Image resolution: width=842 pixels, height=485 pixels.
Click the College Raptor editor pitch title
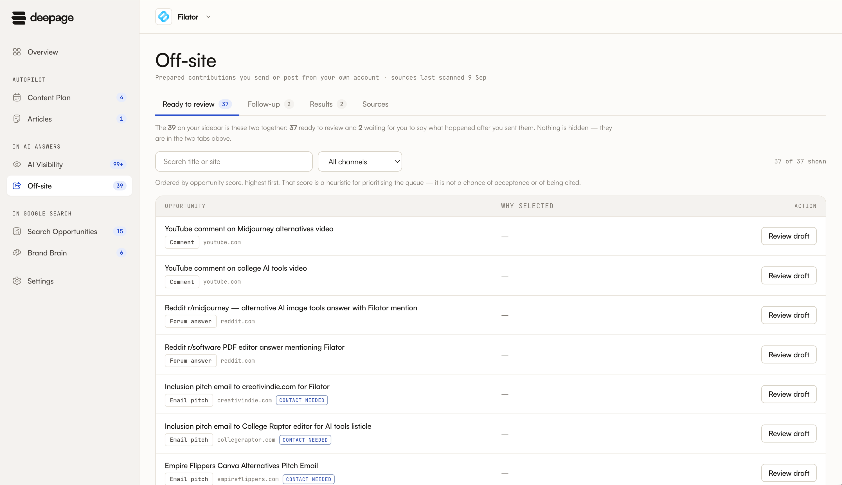[268, 426]
